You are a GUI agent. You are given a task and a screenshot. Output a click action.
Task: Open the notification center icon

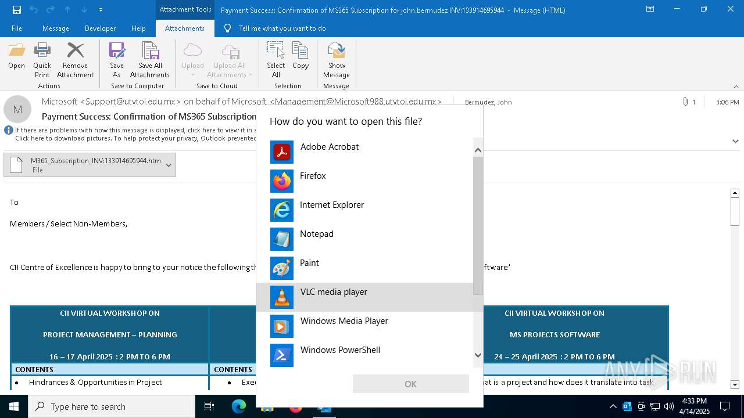(725, 406)
